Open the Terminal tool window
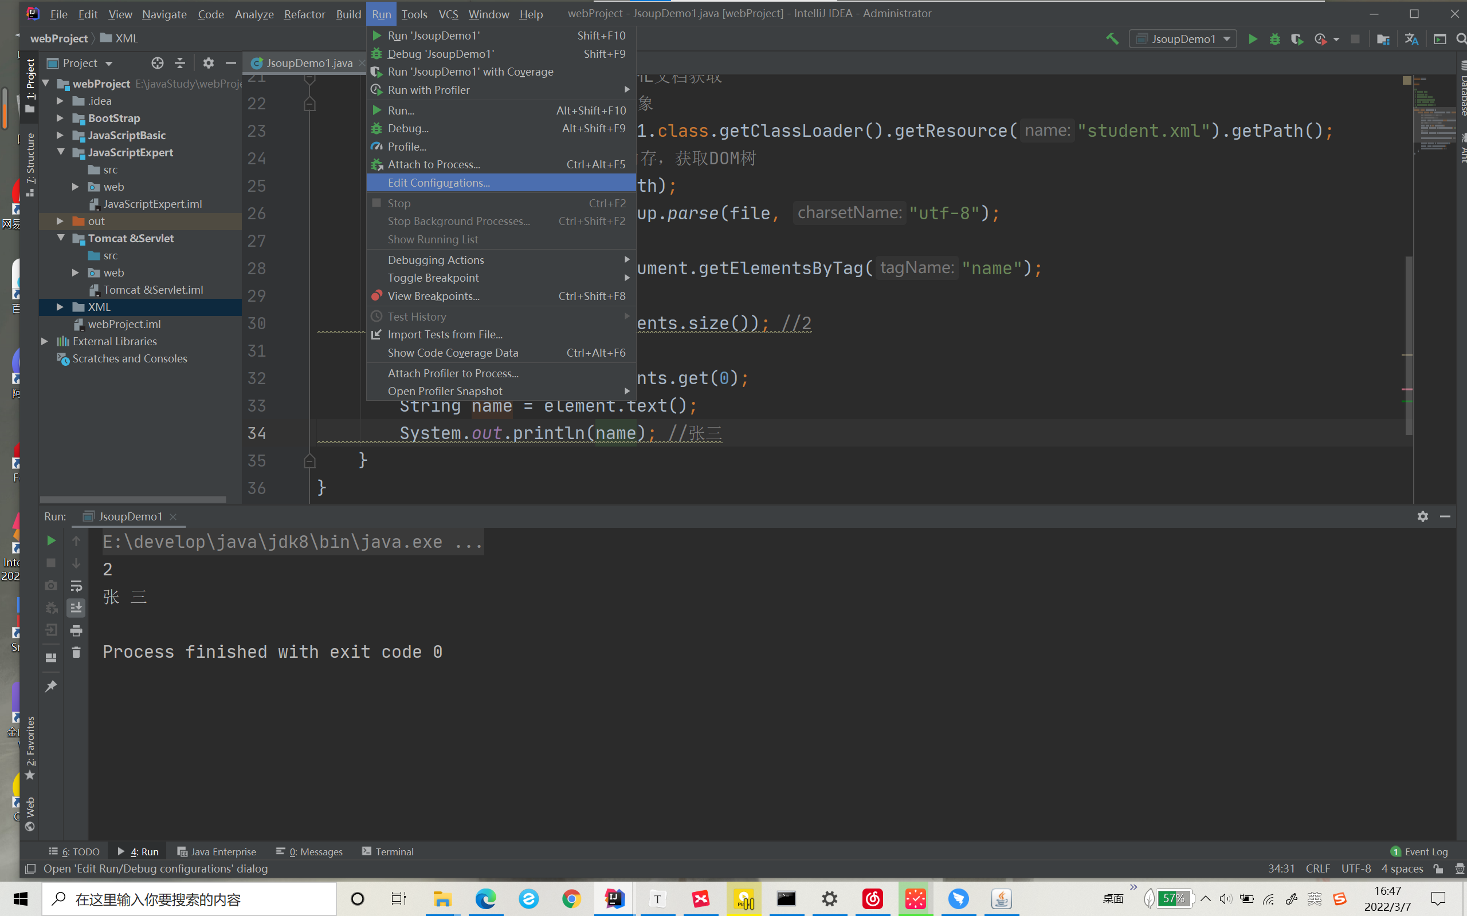 387,851
